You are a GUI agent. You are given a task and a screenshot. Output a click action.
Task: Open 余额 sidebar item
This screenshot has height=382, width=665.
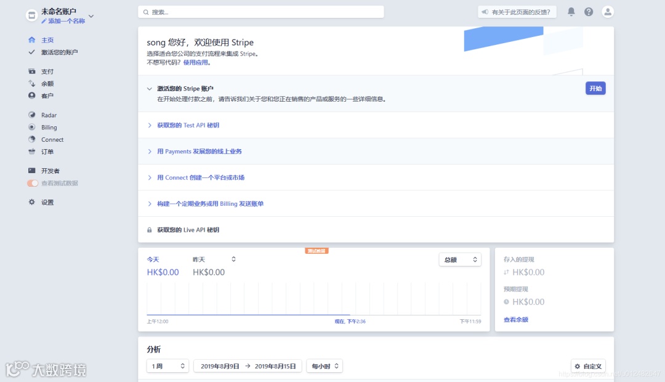[47, 84]
